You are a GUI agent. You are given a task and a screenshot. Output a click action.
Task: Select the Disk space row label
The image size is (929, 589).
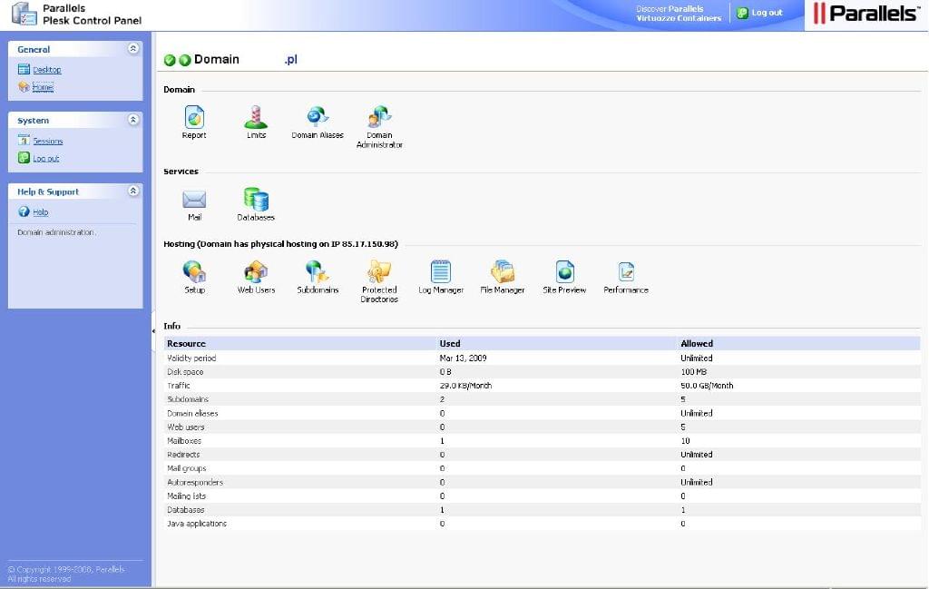185,372
